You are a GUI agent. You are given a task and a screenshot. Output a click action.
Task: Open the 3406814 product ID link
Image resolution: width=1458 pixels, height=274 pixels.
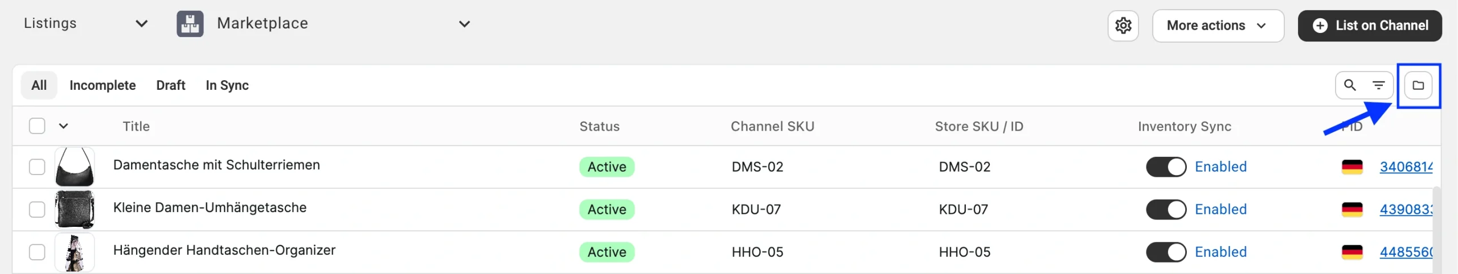click(1405, 167)
